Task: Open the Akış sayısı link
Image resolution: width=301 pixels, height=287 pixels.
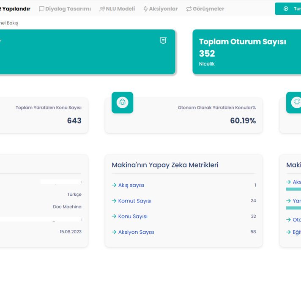Action: 131,185
